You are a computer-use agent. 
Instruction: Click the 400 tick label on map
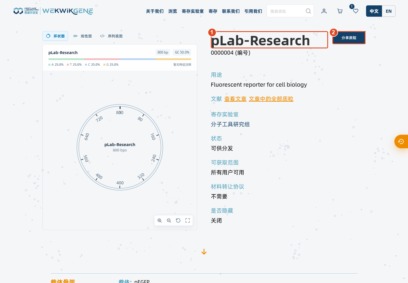click(120, 183)
